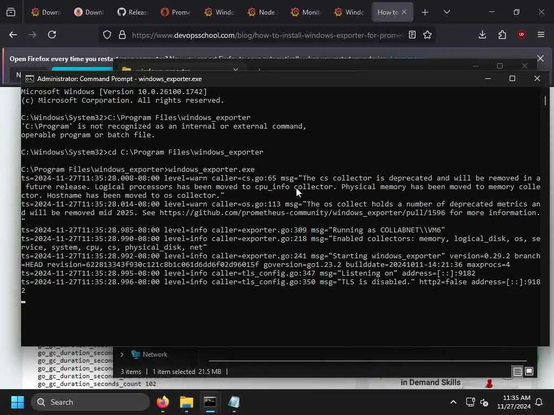The width and height of the screenshot is (554, 415).
Task: Show hidden system tray icons
Action: [453, 402]
